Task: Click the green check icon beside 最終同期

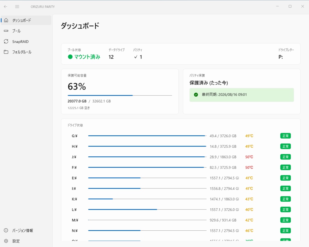Action: pyautogui.click(x=196, y=95)
